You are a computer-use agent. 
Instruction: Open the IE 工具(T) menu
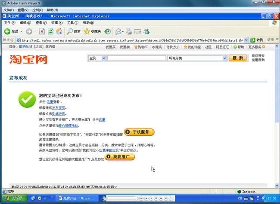pos(72,23)
